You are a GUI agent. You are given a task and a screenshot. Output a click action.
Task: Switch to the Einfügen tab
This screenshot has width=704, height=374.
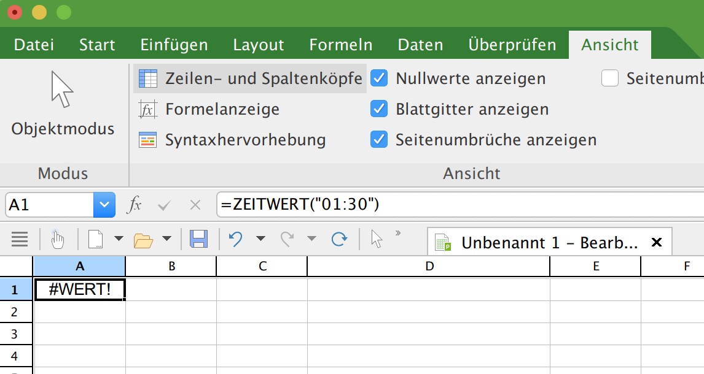point(174,45)
